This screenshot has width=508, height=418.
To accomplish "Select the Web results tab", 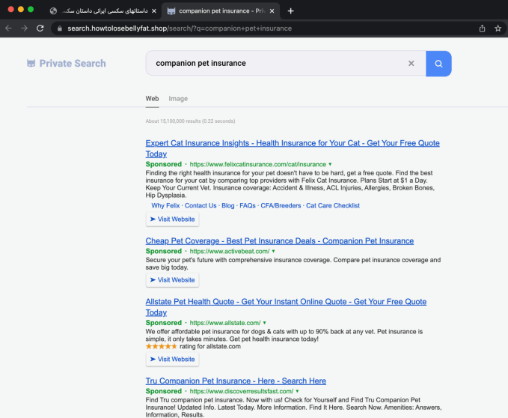I will pos(152,99).
